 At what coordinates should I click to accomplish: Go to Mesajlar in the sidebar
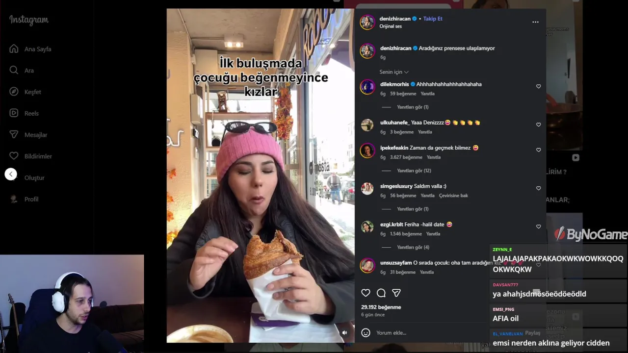[36, 135]
